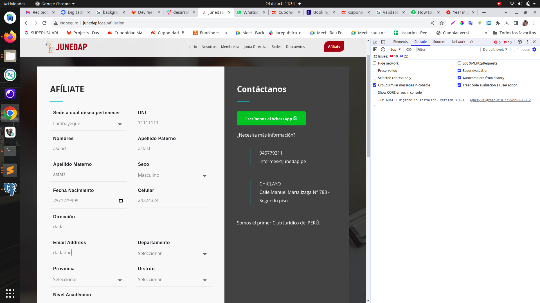
Task: Open the Sexo Masculino dropdown
Action: 173,175
